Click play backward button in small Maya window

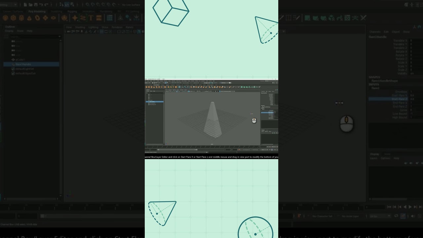(273, 147)
